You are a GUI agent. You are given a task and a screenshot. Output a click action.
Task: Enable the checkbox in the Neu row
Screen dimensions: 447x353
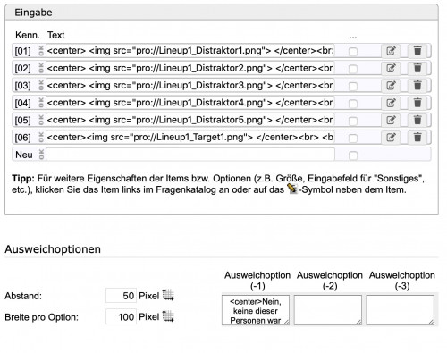(353, 155)
